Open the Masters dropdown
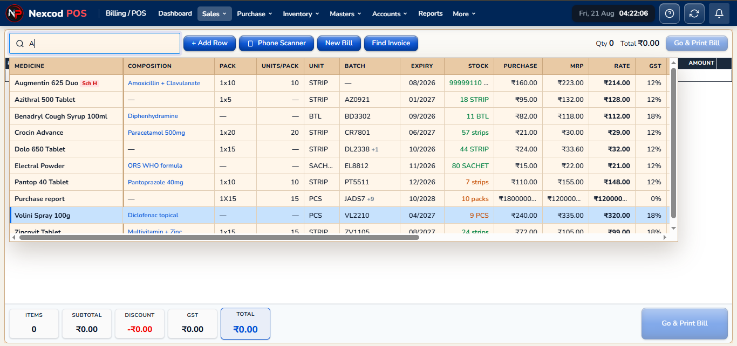This screenshot has width=737, height=346. coord(346,13)
